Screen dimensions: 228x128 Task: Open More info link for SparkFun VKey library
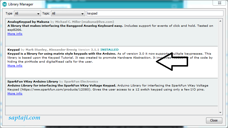point(15,94)
